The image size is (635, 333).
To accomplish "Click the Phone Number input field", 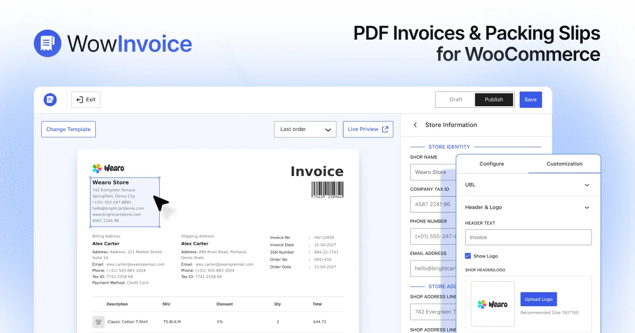I will tap(432, 236).
